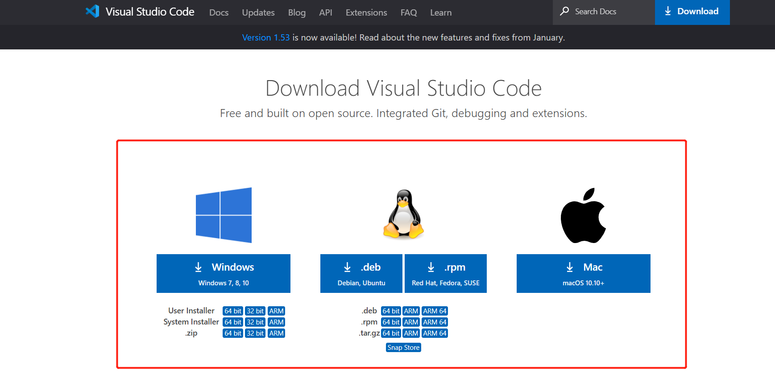This screenshot has height=373, width=775.
Task: Select User Installer 64 bit download
Action: pos(232,311)
